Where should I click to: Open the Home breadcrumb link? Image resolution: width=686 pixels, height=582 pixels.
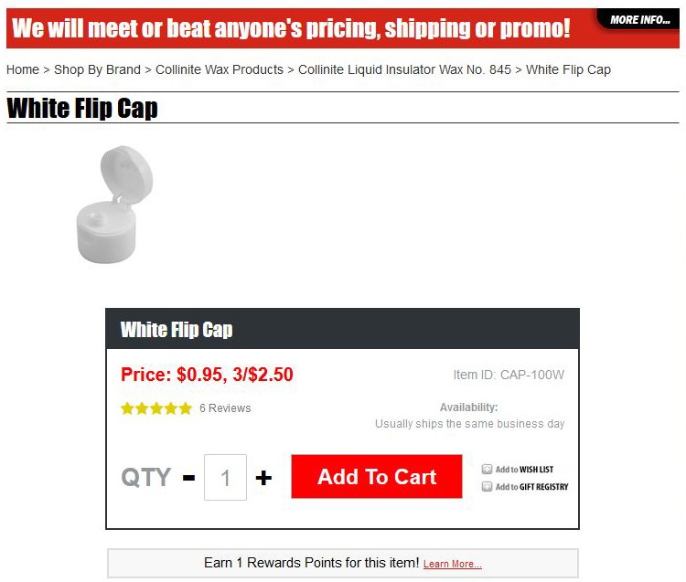(23, 69)
